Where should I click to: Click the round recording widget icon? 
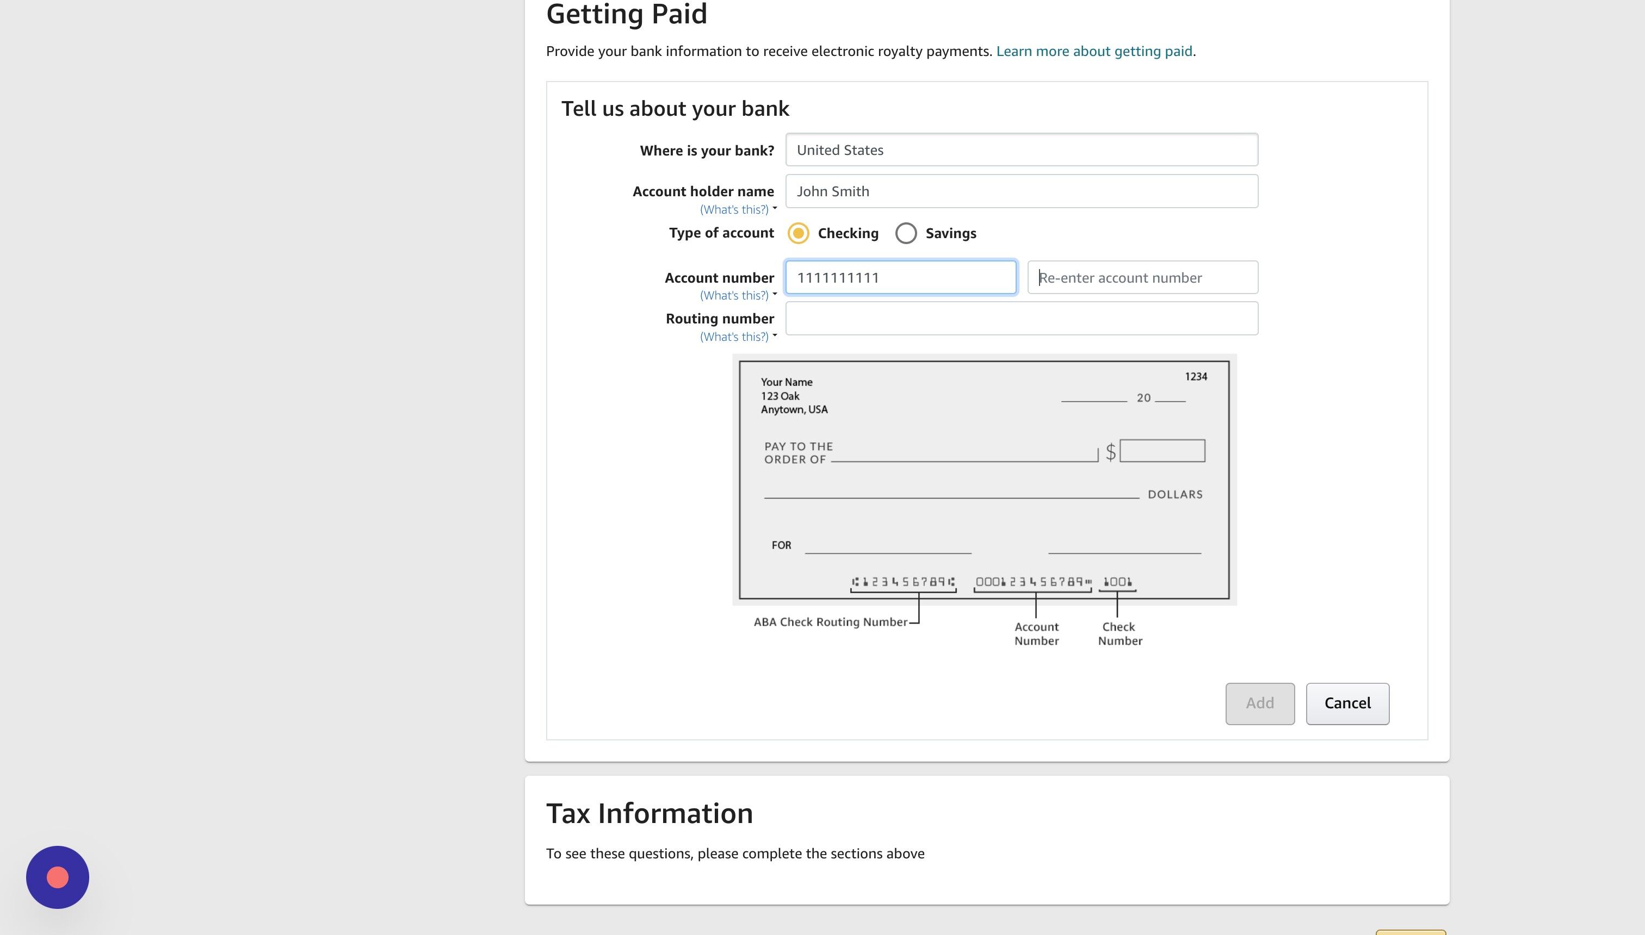click(x=57, y=876)
